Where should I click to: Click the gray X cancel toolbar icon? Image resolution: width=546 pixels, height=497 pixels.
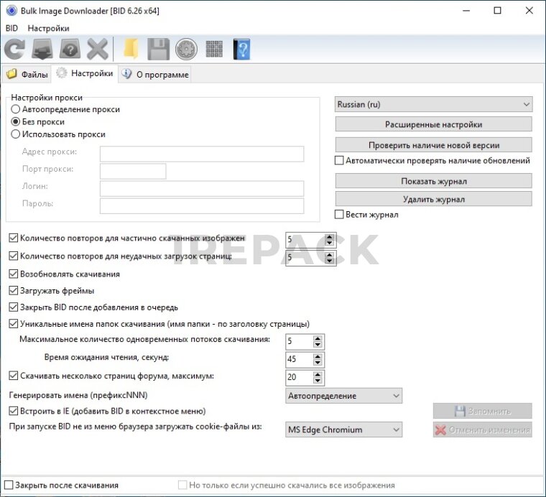(x=97, y=49)
